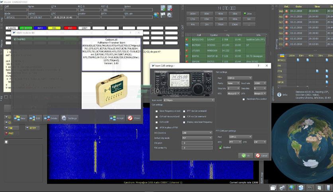Click the star icon of the IQ5QS/IA5 spot
The width and height of the screenshot is (333, 192).
187,40
